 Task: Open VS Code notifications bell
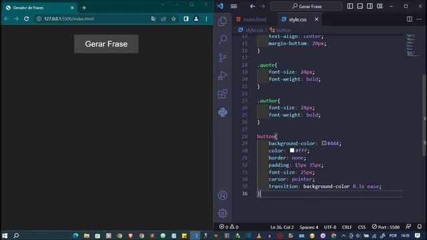tap(420, 227)
